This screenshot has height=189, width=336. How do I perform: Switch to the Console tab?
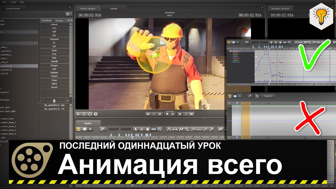113,9
